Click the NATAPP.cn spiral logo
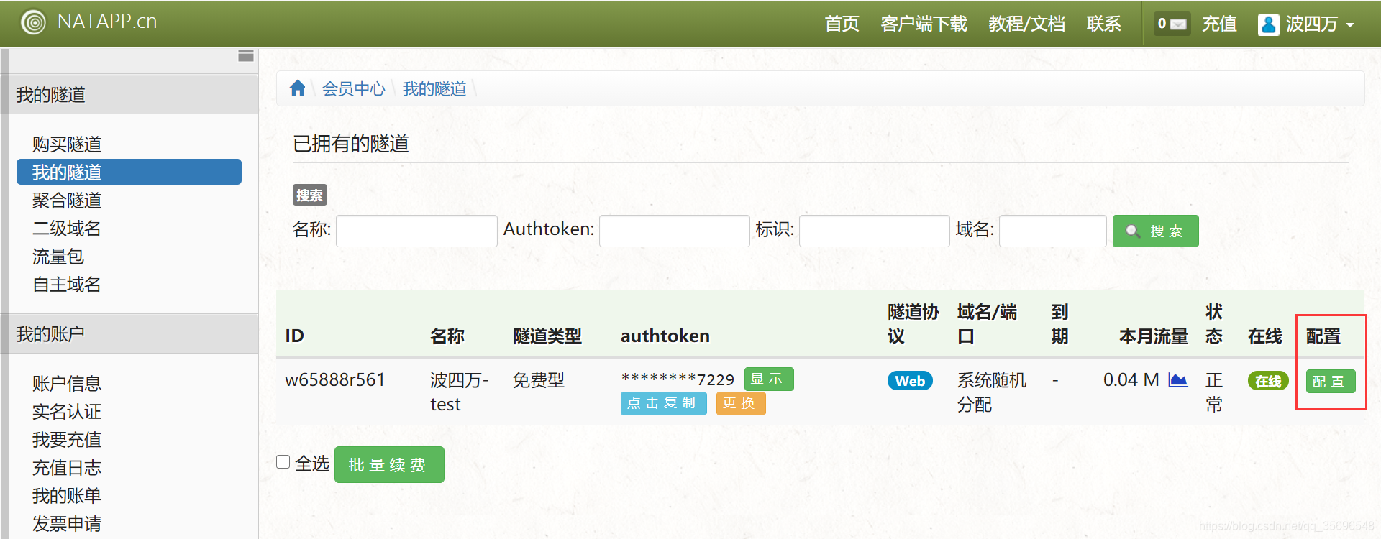 point(33,22)
